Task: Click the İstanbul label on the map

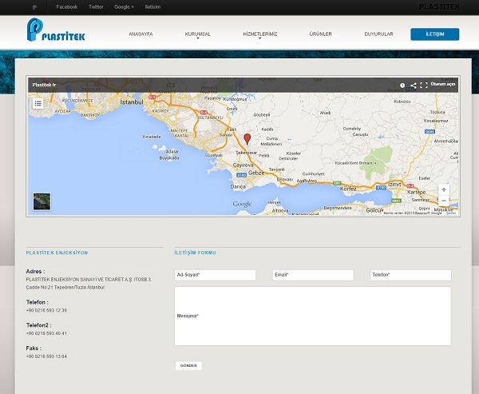Action: pos(132,102)
